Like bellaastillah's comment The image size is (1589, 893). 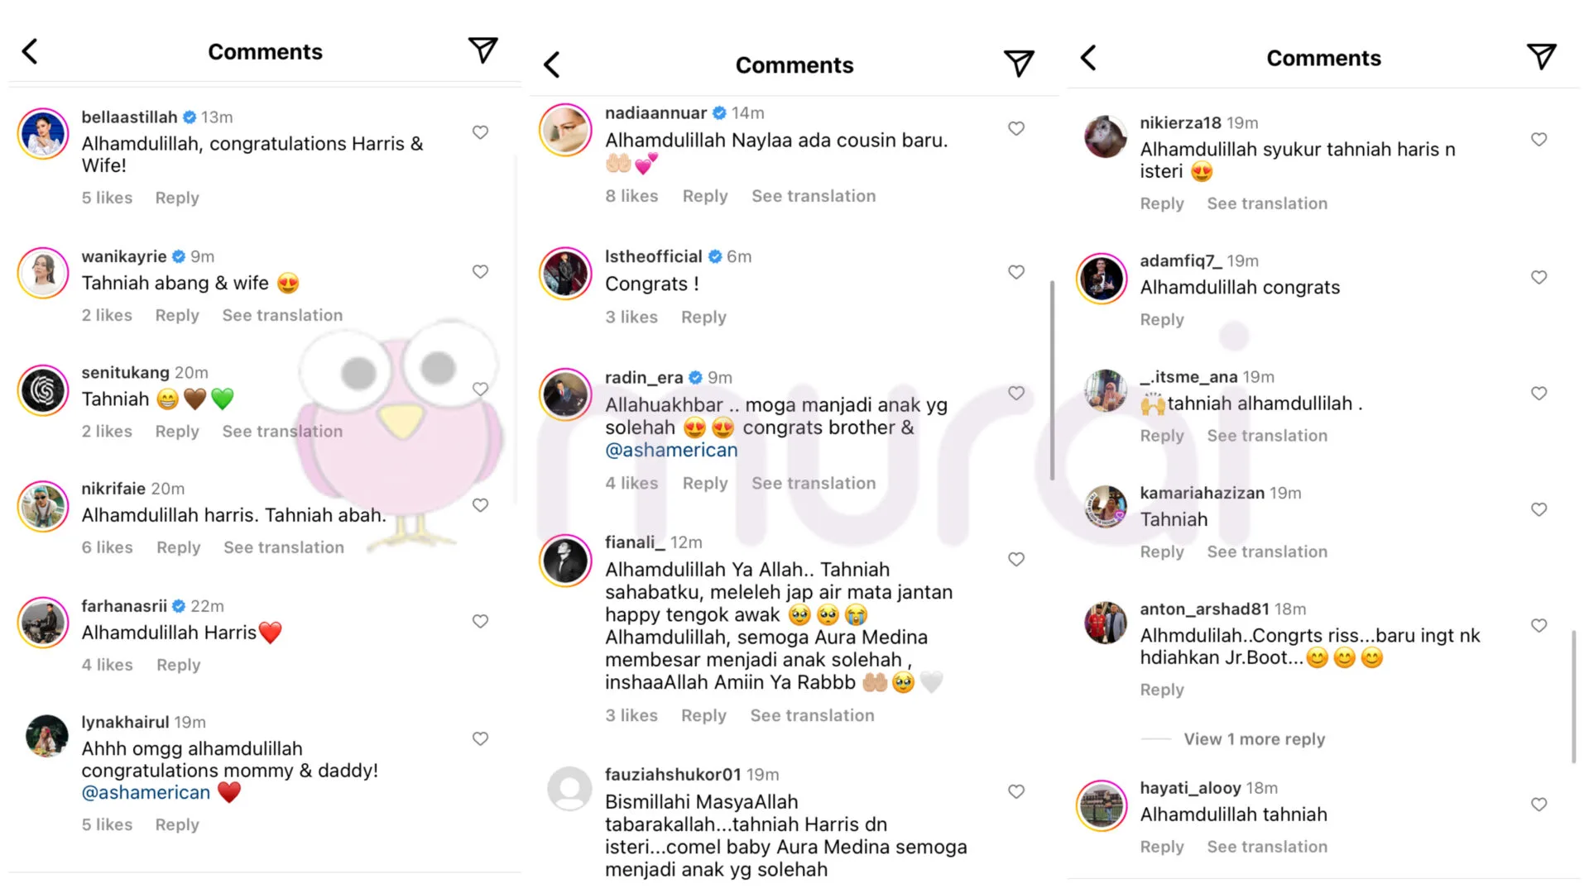480,132
